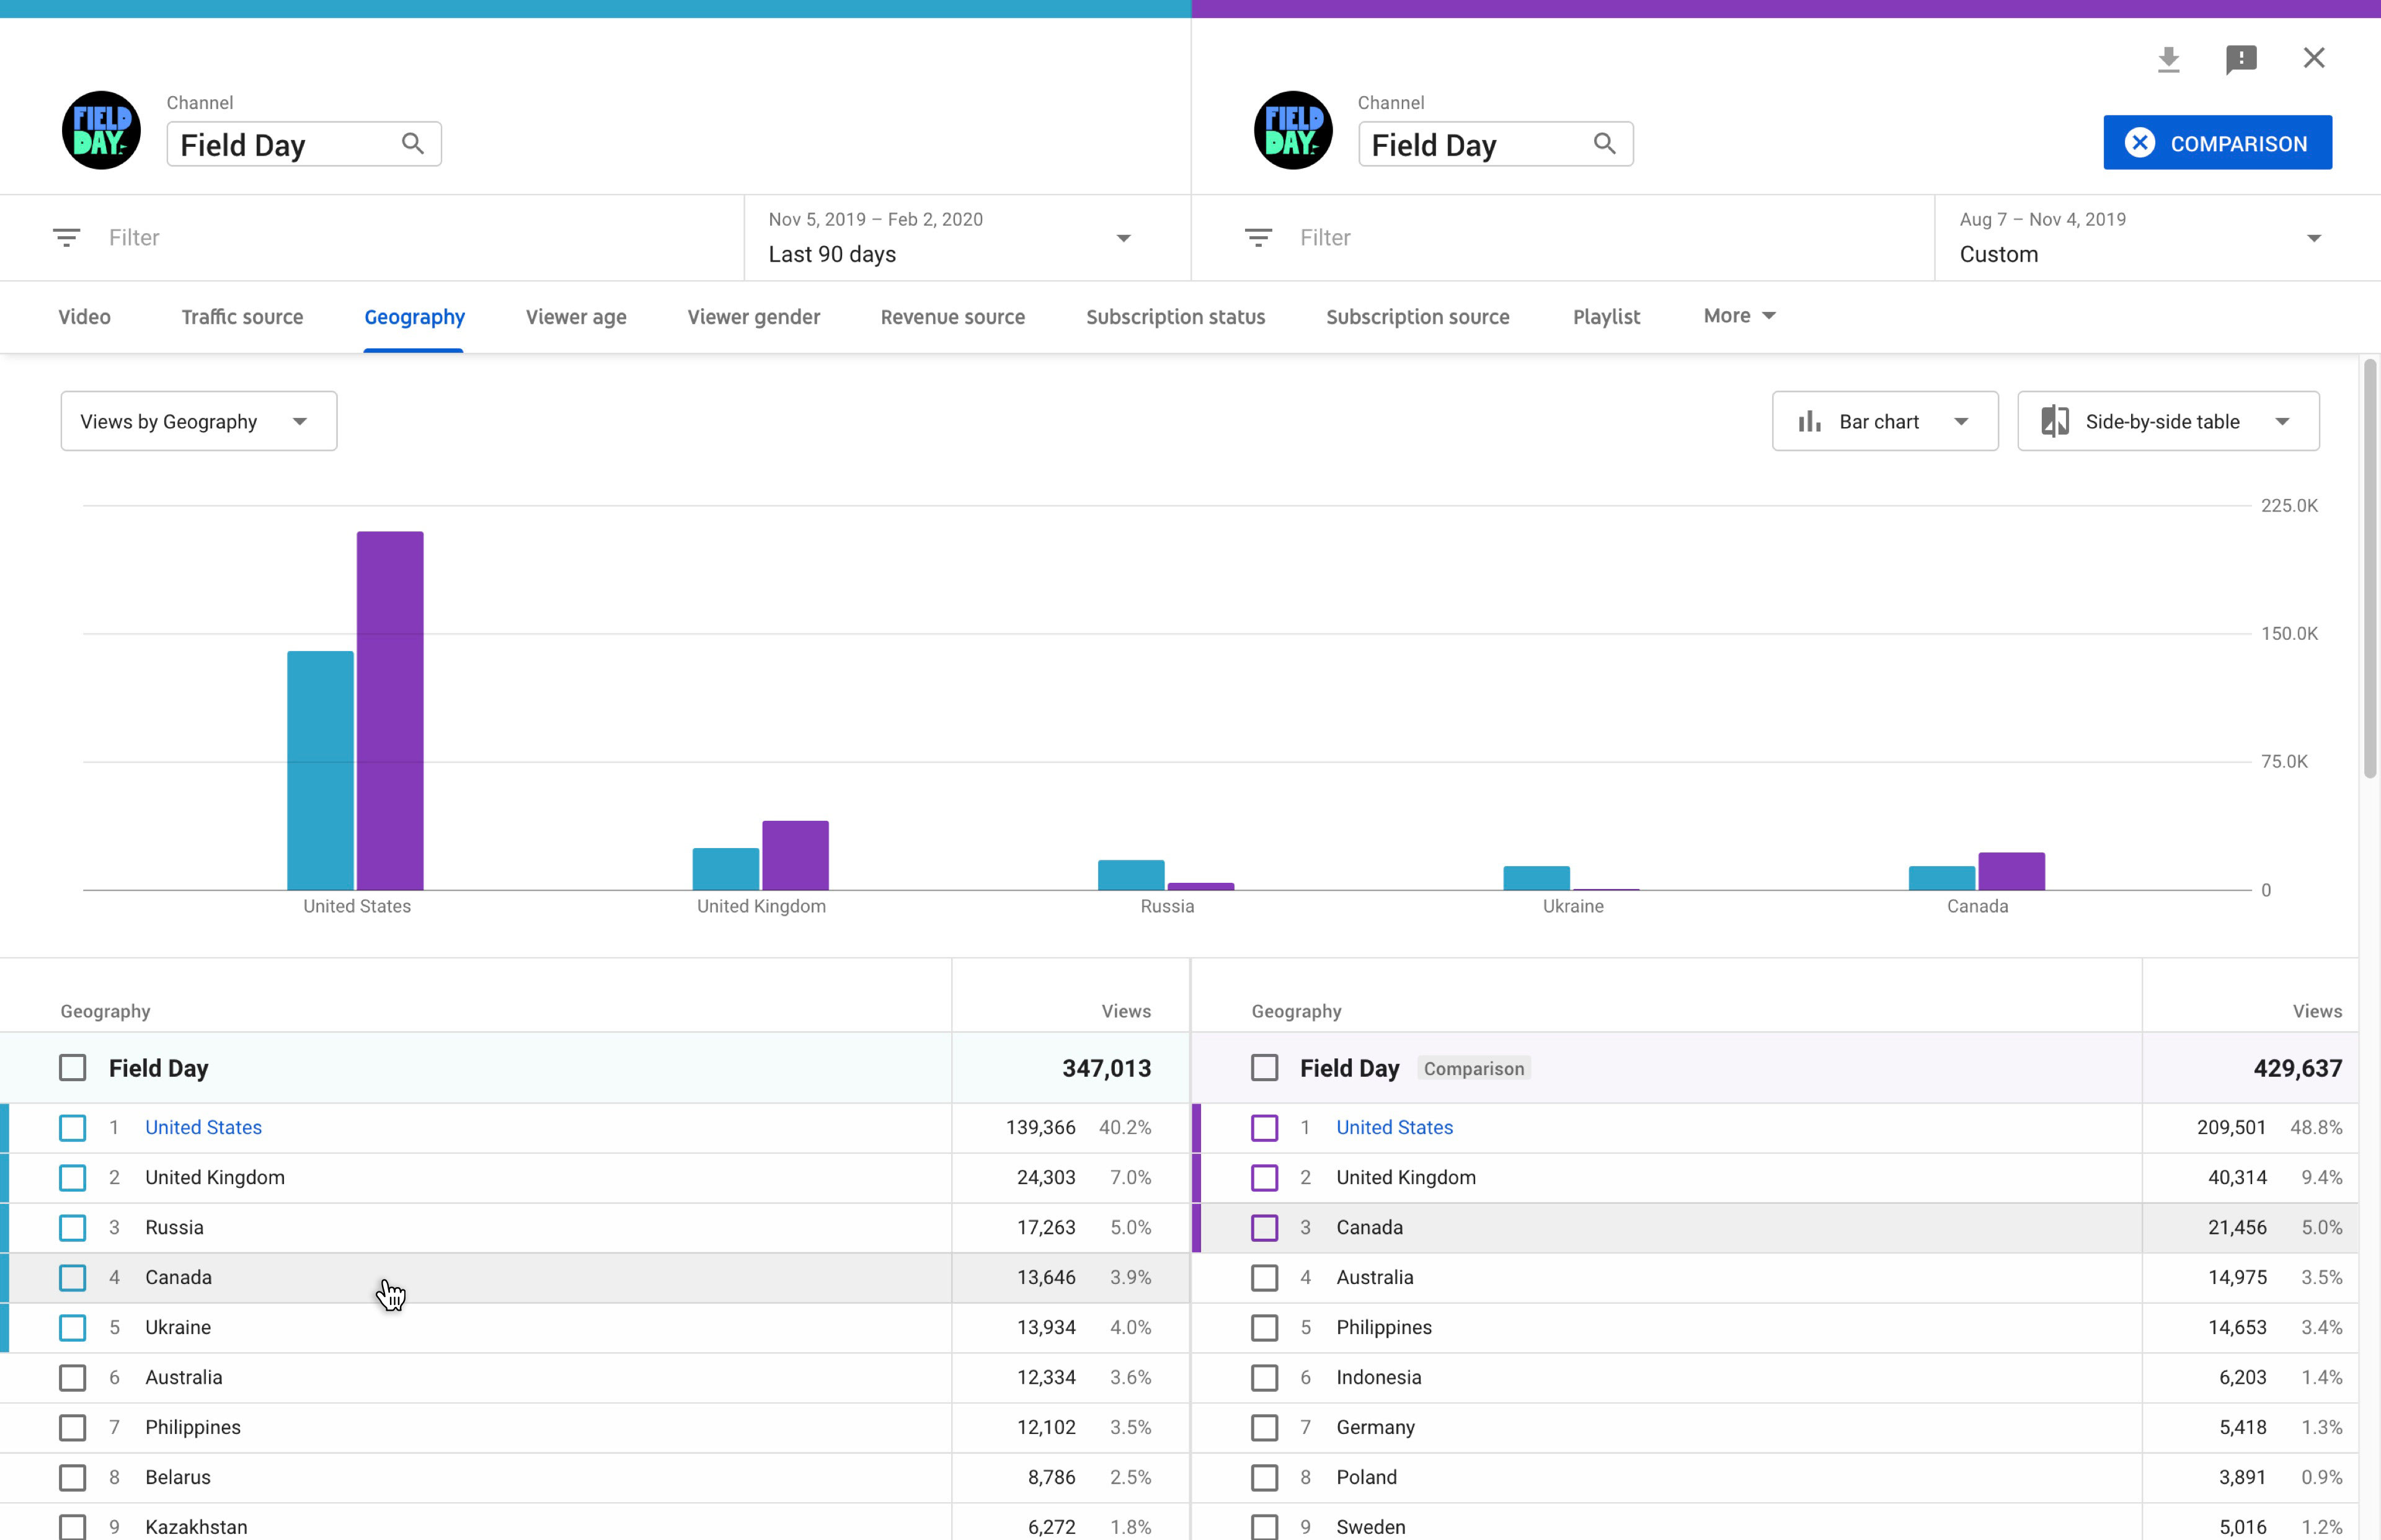The height and width of the screenshot is (1540, 2381).
Task: Open the Custom date range dropdown
Action: pos(2158,238)
